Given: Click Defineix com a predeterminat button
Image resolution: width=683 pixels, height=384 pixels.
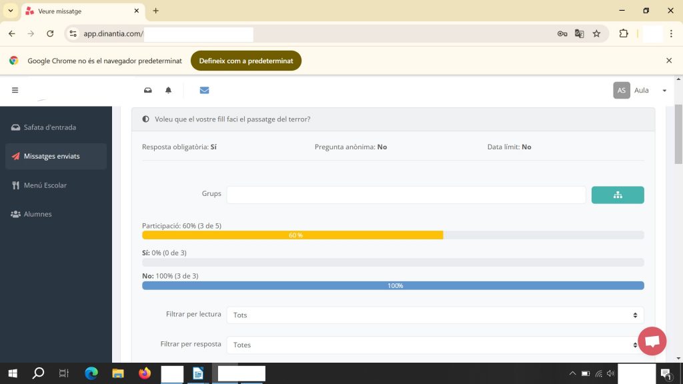Looking at the screenshot, I should click(246, 61).
